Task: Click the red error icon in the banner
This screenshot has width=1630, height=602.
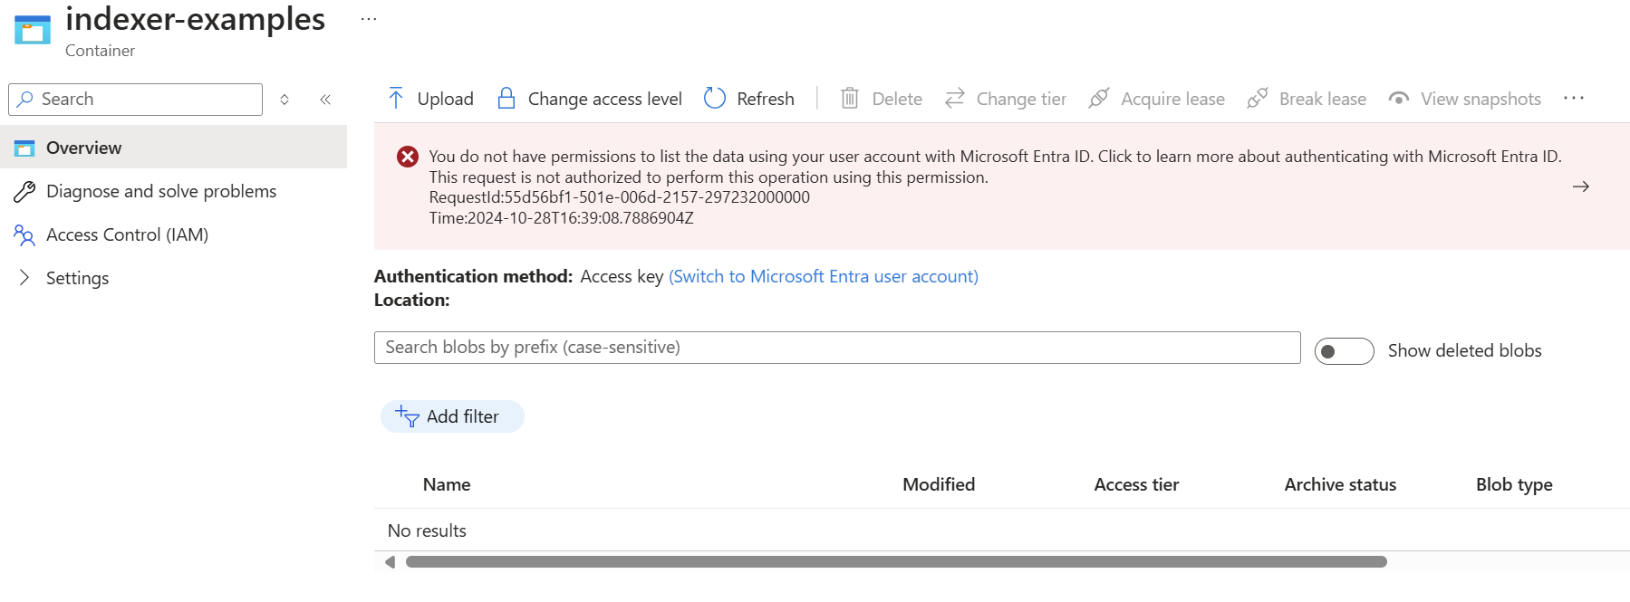Action: point(408,157)
